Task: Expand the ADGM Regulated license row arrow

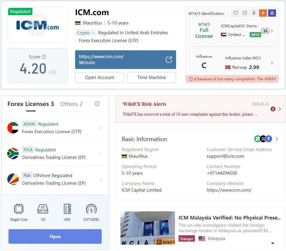Action: [x=101, y=128]
